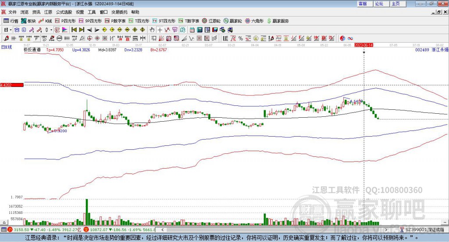Click the Tp=4.7050 indicator value
This screenshot has height=242, width=449.
point(55,50)
